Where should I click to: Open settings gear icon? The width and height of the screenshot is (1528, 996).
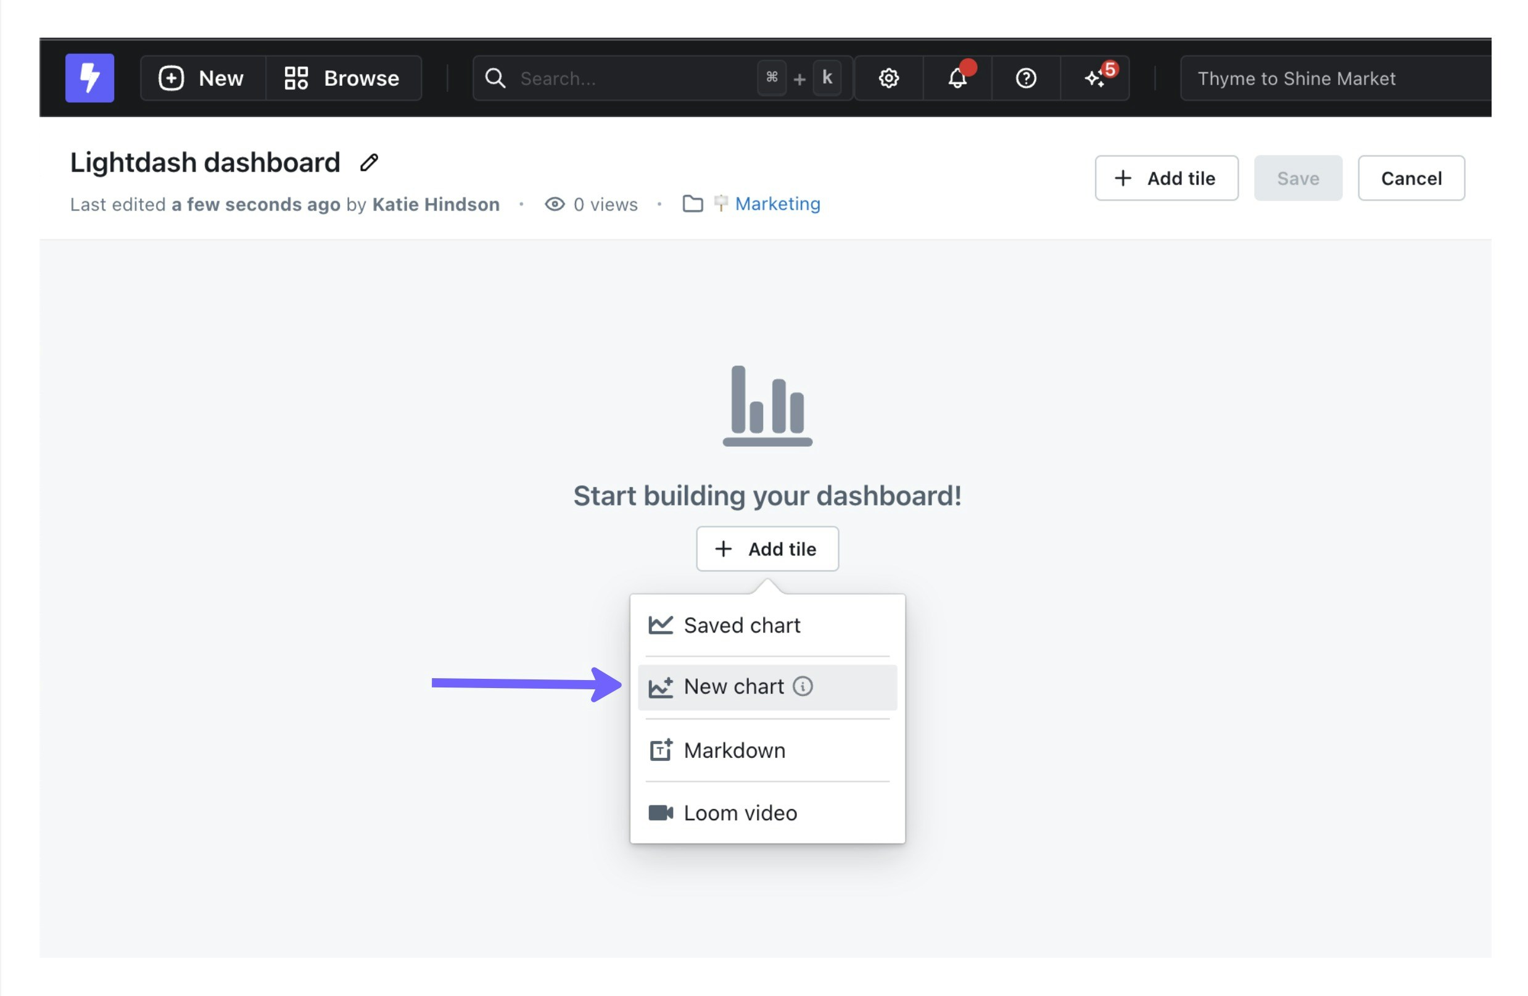coord(888,78)
